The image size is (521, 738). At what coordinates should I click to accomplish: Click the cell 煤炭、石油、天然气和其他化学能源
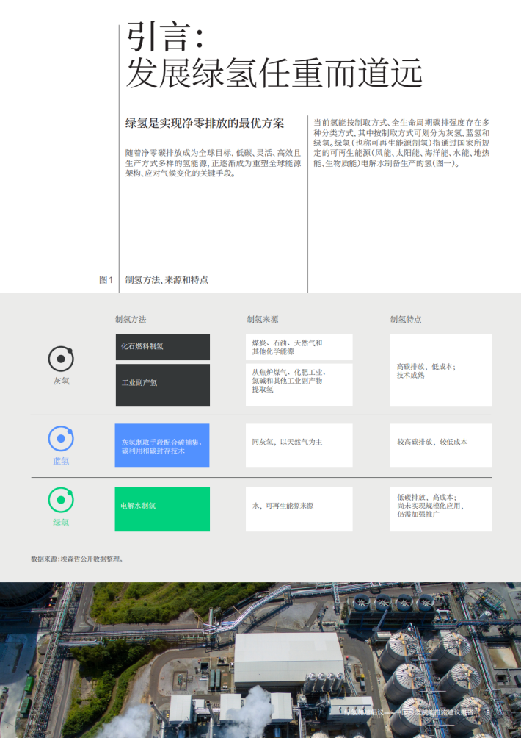[x=299, y=348]
